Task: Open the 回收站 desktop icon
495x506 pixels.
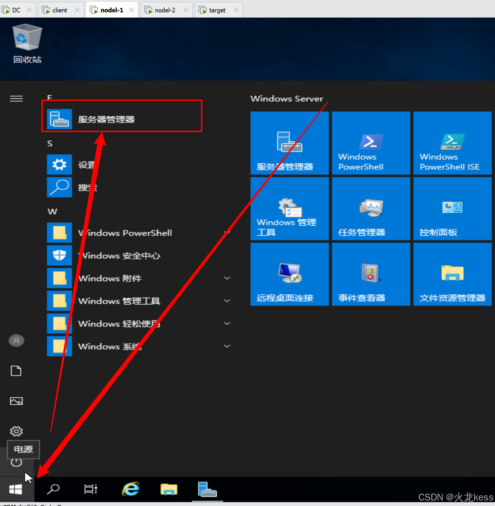Action: coord(27,44)
